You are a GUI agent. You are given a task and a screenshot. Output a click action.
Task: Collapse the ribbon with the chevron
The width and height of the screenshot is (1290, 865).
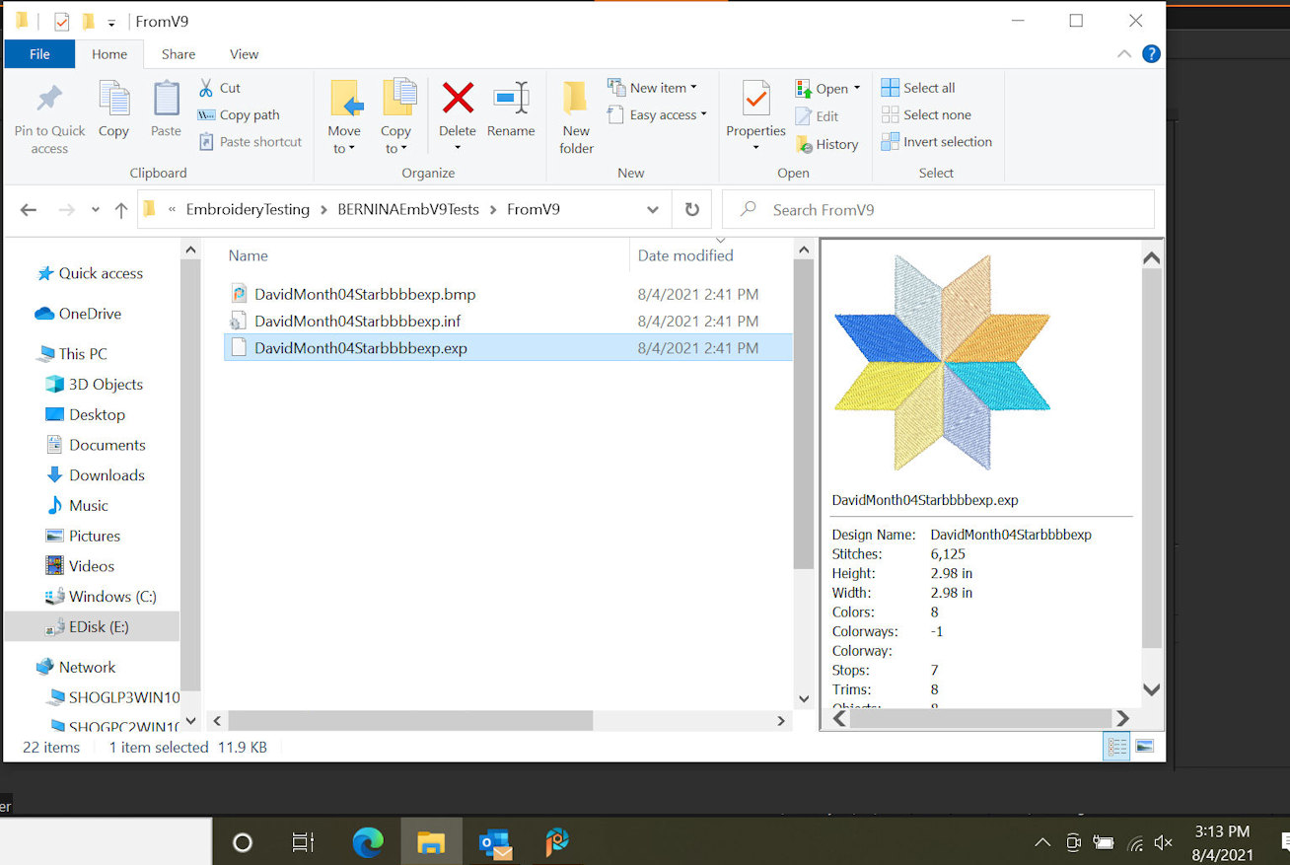(1124, 54)
